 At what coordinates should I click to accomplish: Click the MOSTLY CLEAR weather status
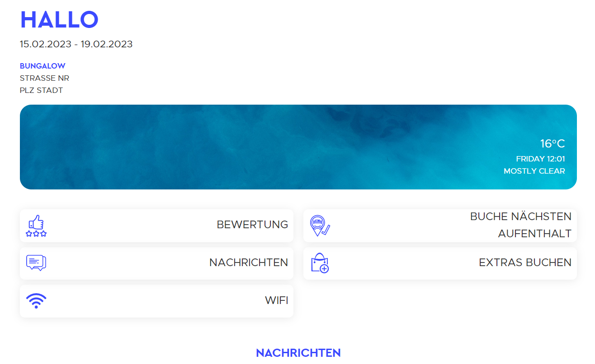[x=534, y=171]
